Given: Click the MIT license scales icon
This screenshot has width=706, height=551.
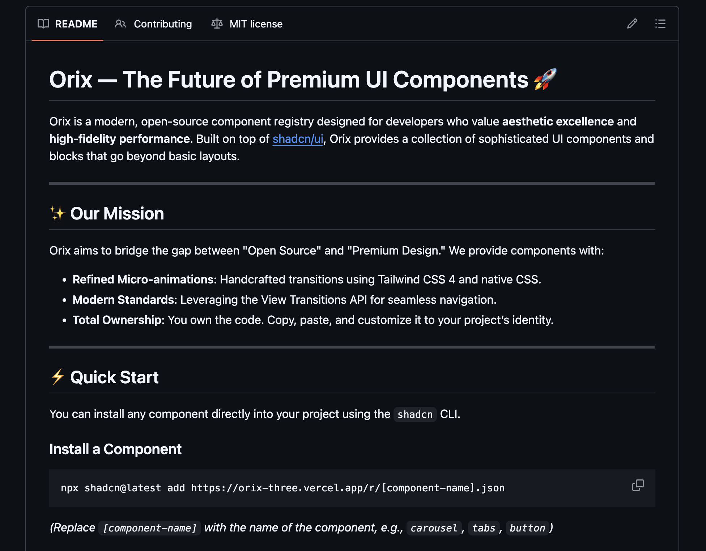Looking at the screenshot, I should point(217,24).
